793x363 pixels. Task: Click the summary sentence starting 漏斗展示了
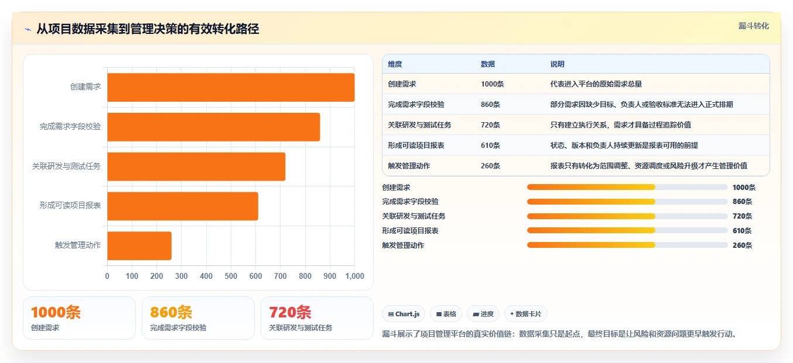[559, 334]
